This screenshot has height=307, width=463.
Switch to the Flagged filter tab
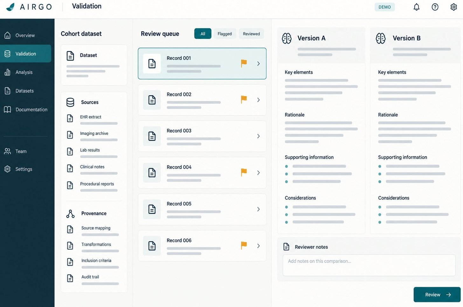[x=225, y=34]
